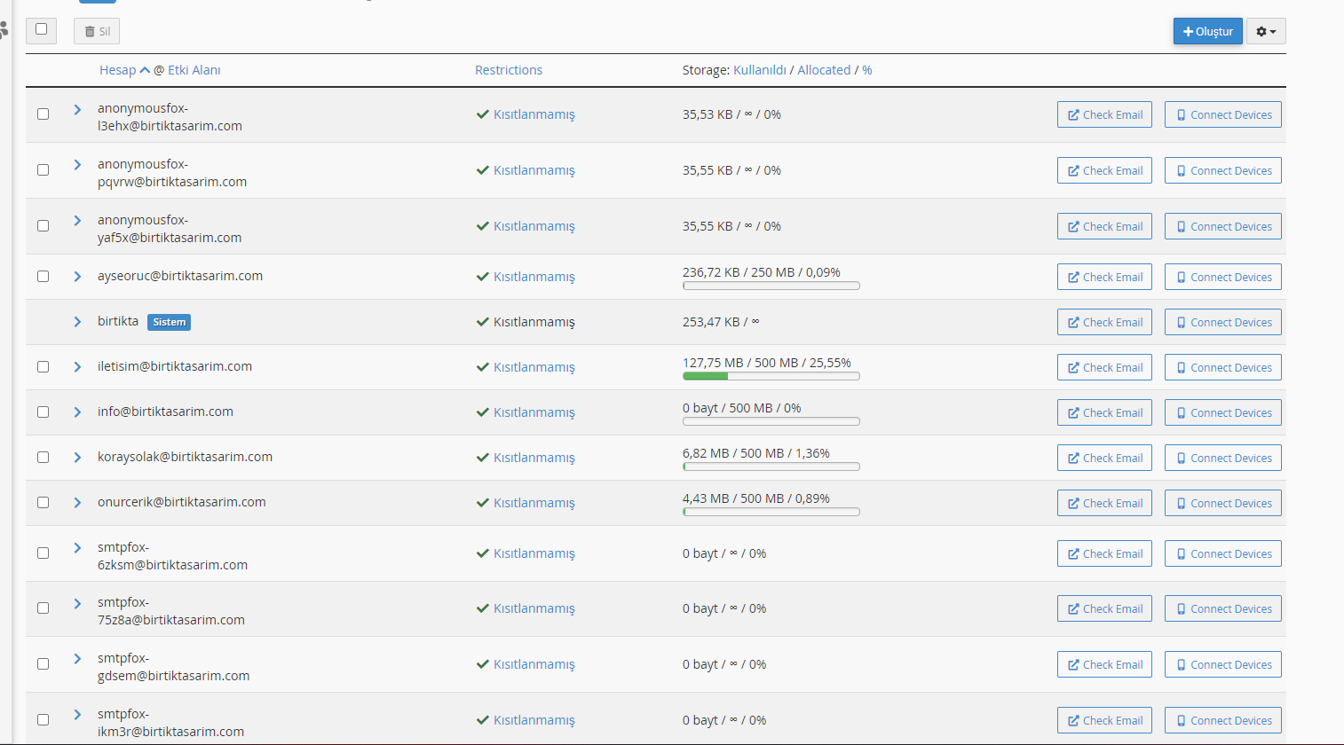Viewport: 1344px width, 745px height.
Task: Expand the onurcerik account row
Action: (x=77, y=503)
